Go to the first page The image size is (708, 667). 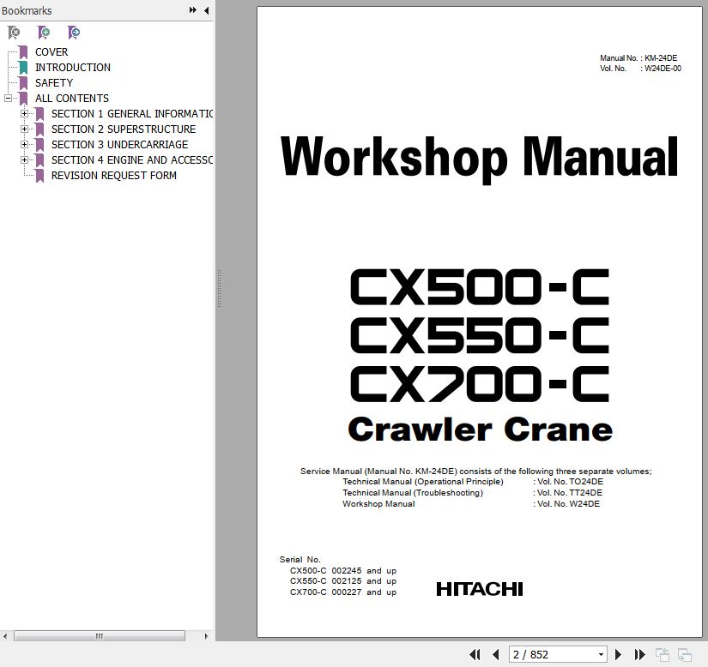[x=475, y=654]
